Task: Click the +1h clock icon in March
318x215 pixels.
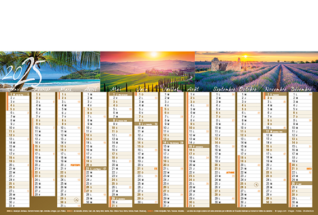Action: pyautogui.click(x=76, y=200)
